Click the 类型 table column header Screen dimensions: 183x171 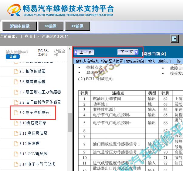(x=152, y=93)
